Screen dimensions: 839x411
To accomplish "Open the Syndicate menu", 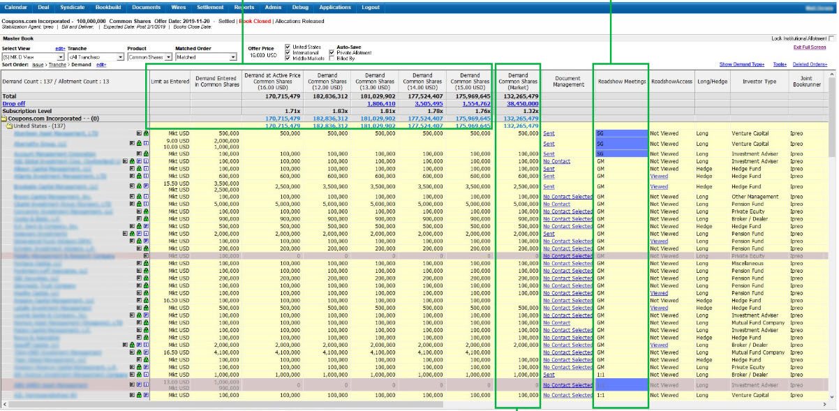I will click(x=72, y=7).
